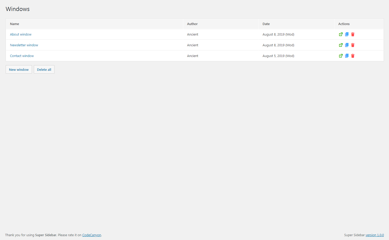Duplicate the Contact window
The image size is (389, 240).
(347, 56)
